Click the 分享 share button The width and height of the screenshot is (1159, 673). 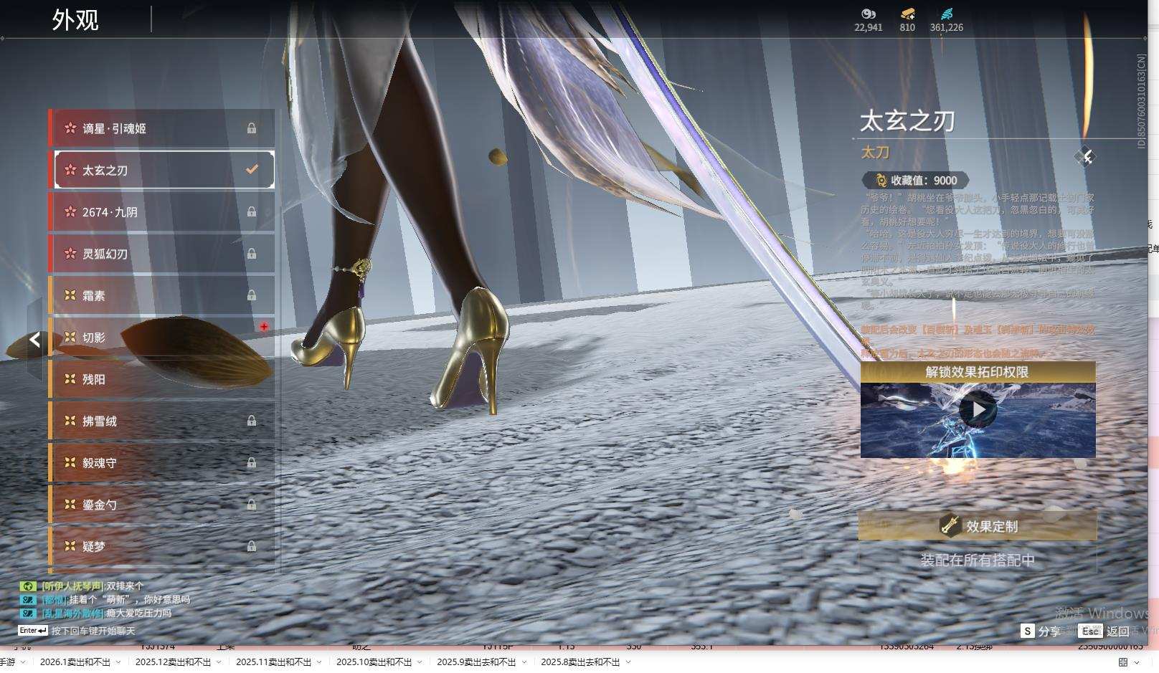point(1041,631)
